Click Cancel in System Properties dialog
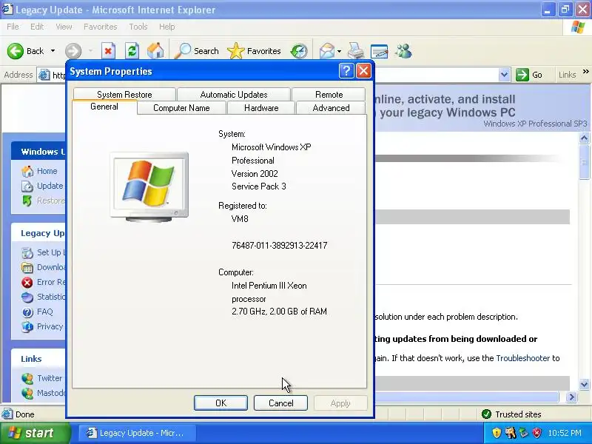The width and height of the screenshot is (592, 444). 281,403
